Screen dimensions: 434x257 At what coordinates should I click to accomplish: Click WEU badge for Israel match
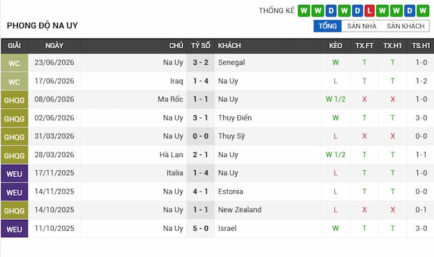(x=14, y=229)
